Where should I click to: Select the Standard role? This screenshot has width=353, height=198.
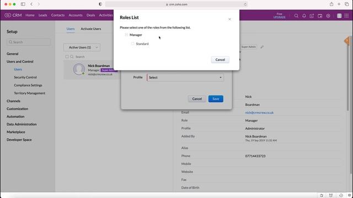coord(142,44)
